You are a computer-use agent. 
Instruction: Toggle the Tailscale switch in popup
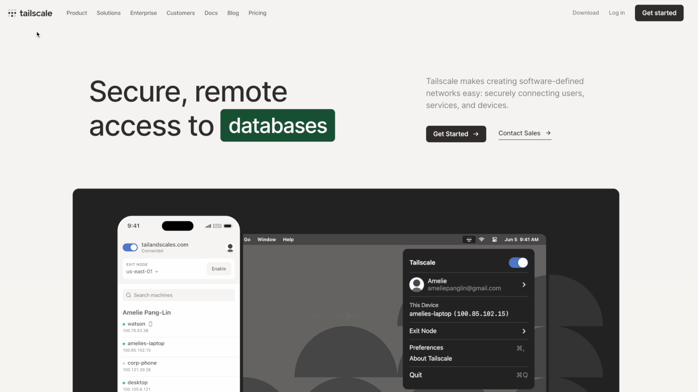[x=518, y=263]
